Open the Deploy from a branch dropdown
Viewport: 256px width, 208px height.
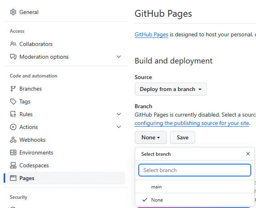171,89
